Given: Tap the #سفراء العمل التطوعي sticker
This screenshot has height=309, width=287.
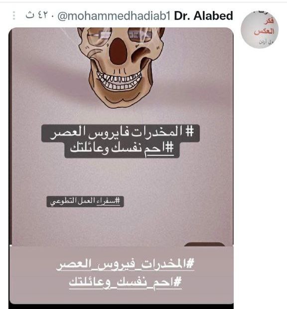Looking at the screenshot, I should [x=85, y=201].
